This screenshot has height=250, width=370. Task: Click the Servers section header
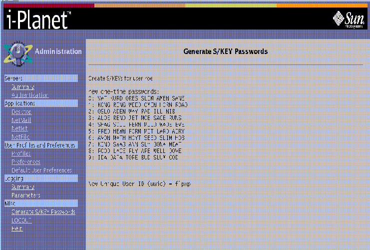click(x=41, y=78)
